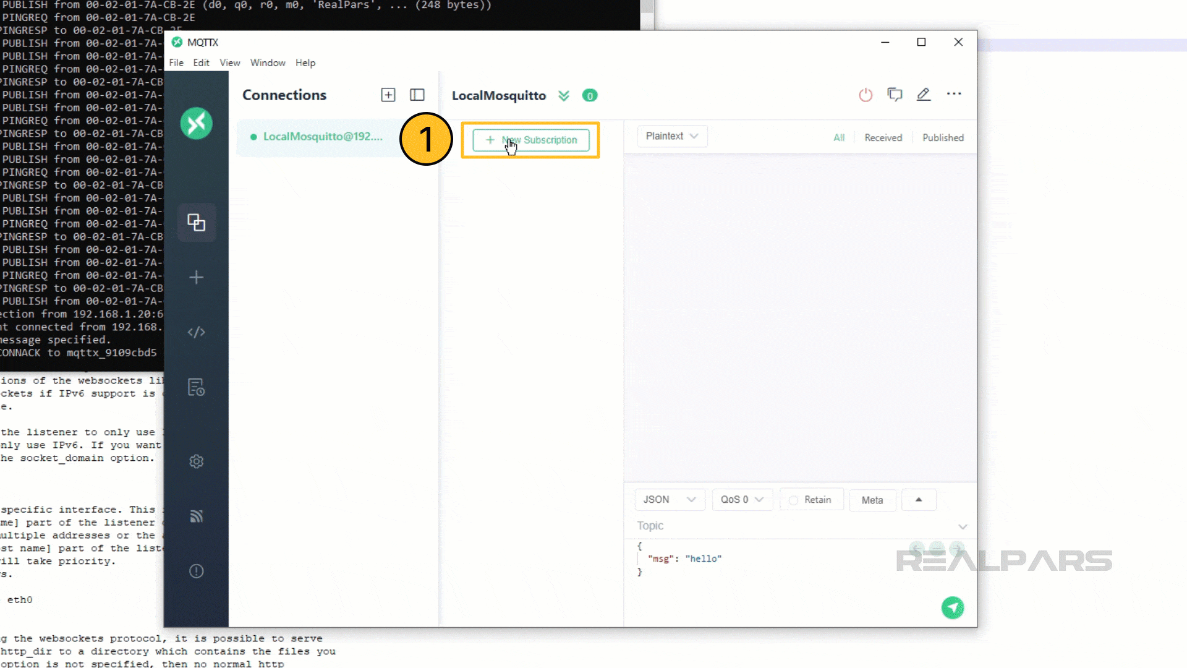
Task: Minimize the MQTTX window
Action: 885,42
